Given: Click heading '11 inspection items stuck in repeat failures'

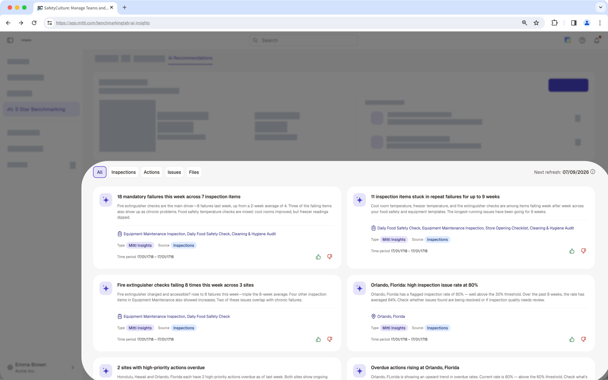Looking at the screenshot, I should (435, 197).
